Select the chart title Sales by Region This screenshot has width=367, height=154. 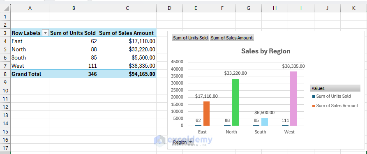pyautogui.click(x=265, y=51)
